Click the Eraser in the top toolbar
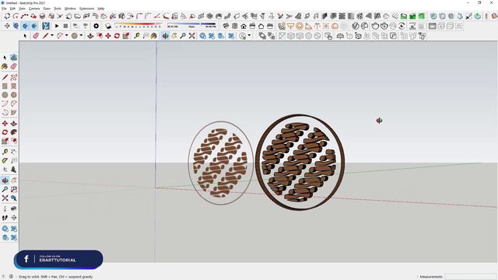 pyautogui.click(x=36, y=36)
